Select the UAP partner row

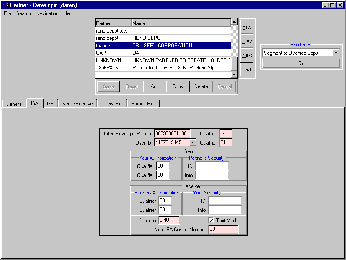click(113, 53)
